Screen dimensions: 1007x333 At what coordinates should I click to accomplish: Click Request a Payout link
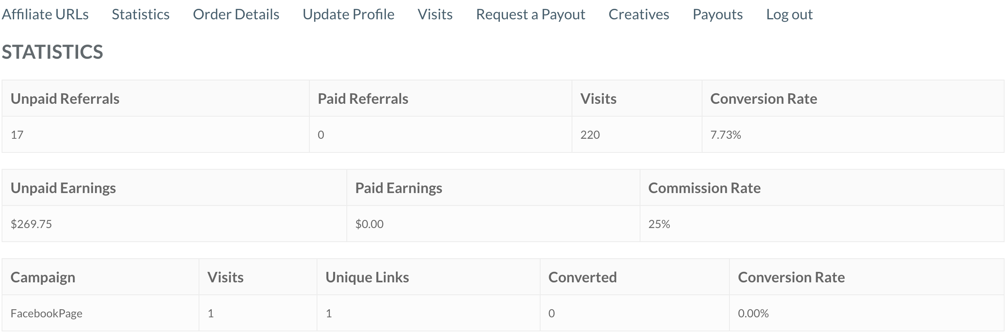(x=530, y=14)
